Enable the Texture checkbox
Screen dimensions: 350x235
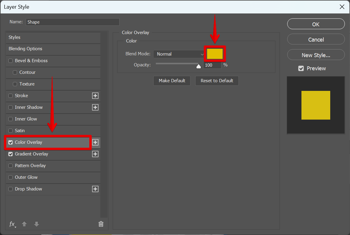click(15, 84)
